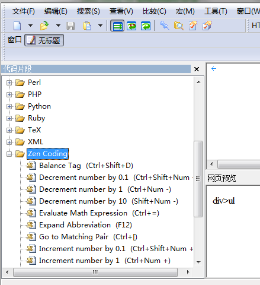The image size is (260, 285).
Task: Switch to the 无标题 document tab
Action: coord(44,40)
